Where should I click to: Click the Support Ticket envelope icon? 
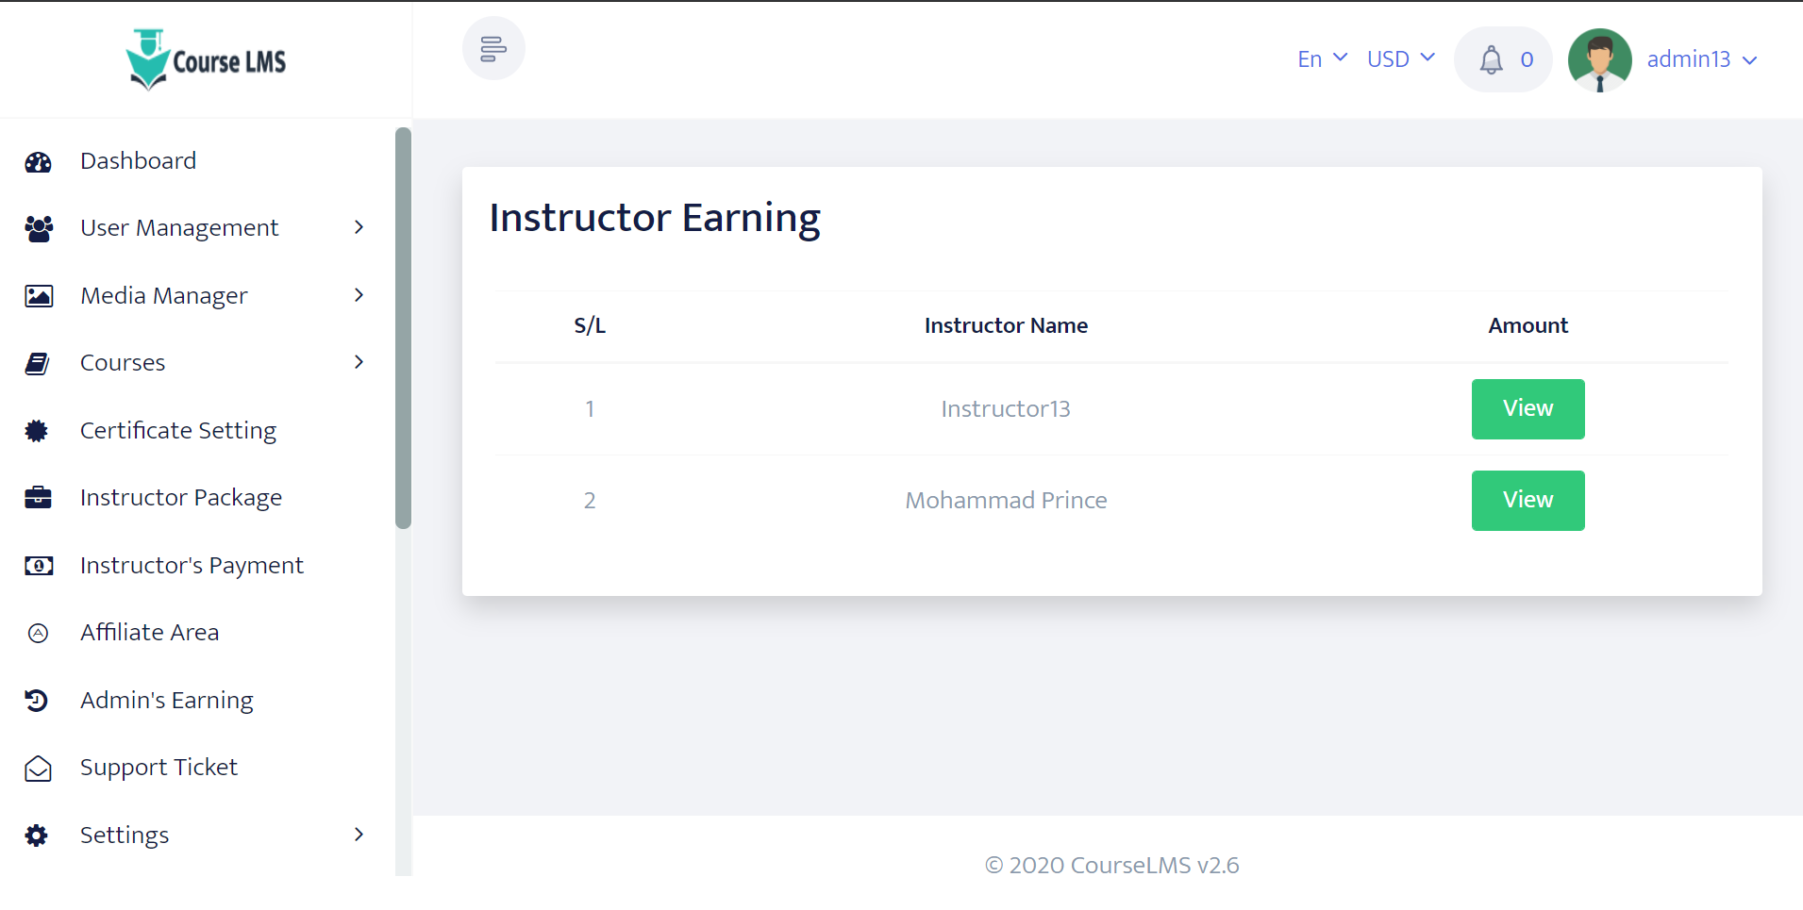(x=38, y=768)
